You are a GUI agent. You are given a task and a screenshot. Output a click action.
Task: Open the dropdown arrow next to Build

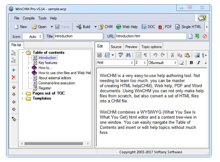(x=95, y=27)
